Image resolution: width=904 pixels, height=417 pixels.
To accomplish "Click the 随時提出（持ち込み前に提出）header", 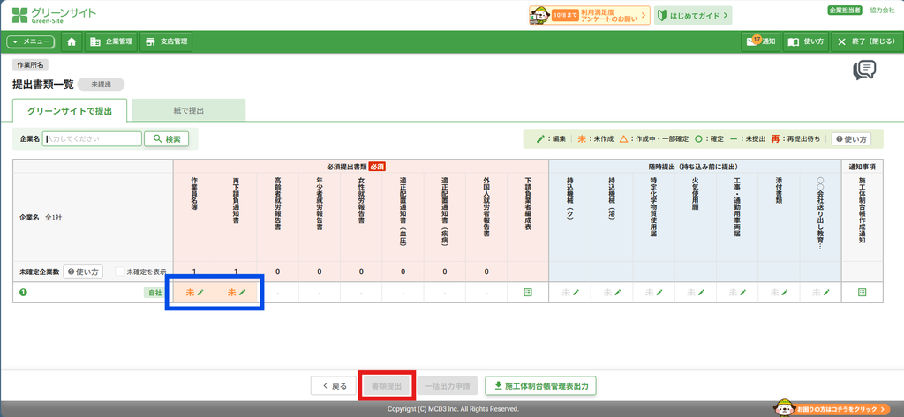I will 694,167.
